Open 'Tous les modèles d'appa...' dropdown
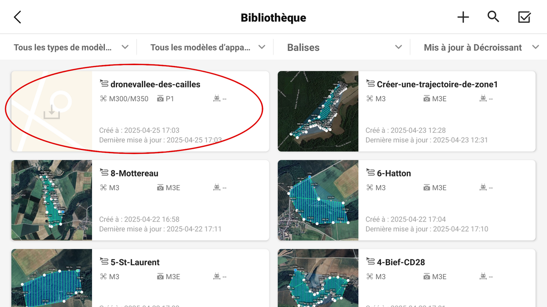 207,47
